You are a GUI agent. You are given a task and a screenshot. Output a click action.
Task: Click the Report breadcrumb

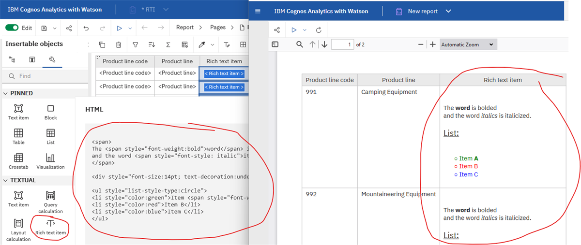pyautogui.click(x=184, y=28)
